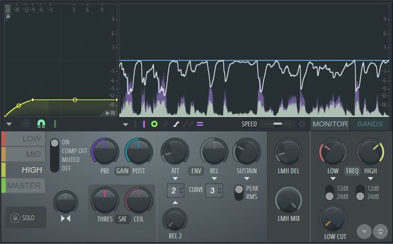Image resolution: width=393 pixels, height=244 pixels.
Task: Click the GAIN label button
Action: pyautogui.click(x=122, y=171)
